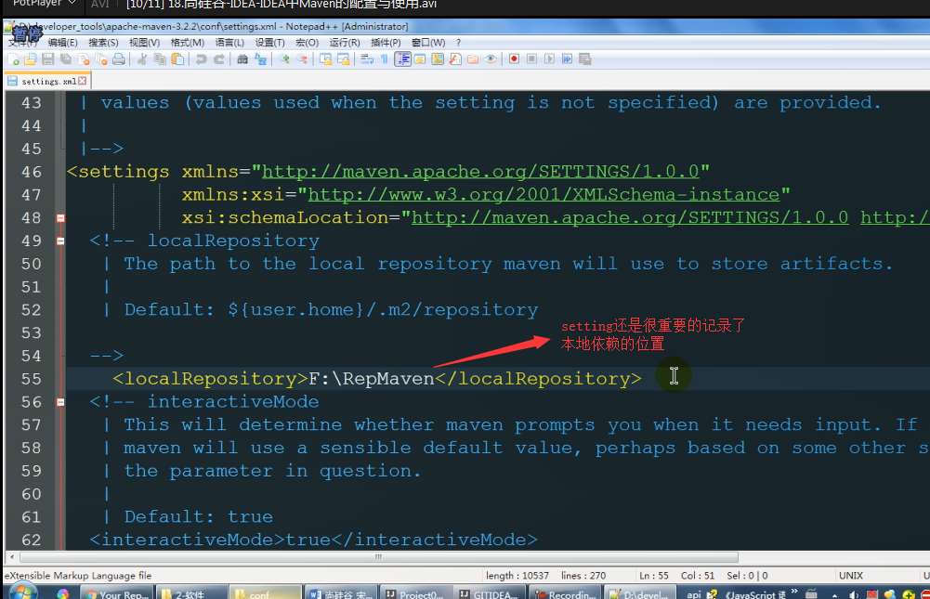Click the XMLSchema-instance link on line 47
930x599 pixels.
544,194
